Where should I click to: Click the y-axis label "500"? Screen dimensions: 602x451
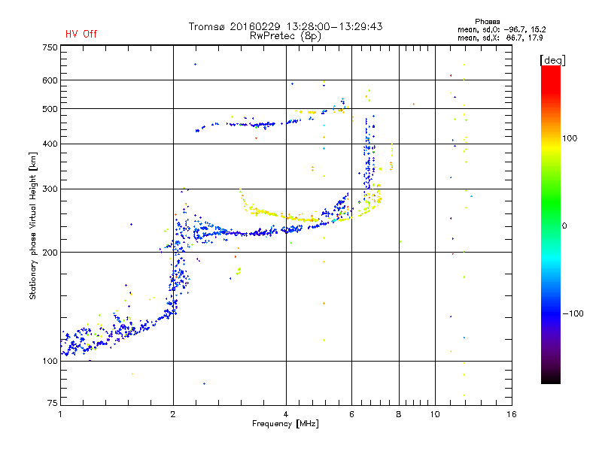[x=50, y=109]
